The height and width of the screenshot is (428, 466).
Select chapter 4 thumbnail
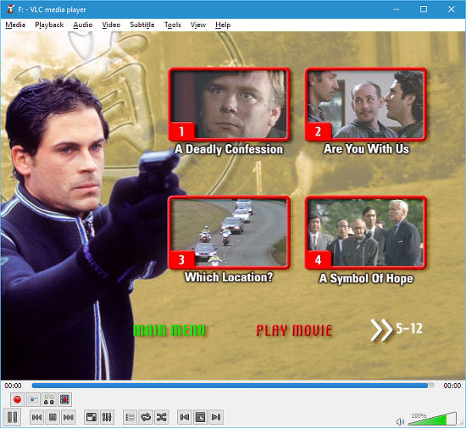(366, 232)
